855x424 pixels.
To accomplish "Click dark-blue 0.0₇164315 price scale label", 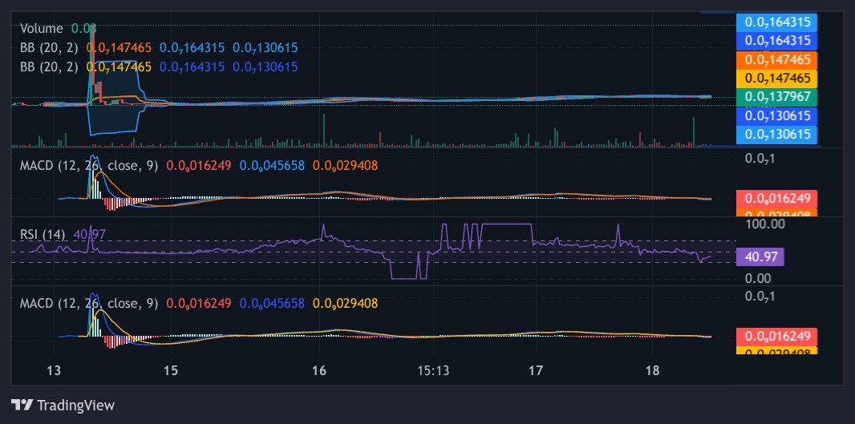I will click(777, 41).
